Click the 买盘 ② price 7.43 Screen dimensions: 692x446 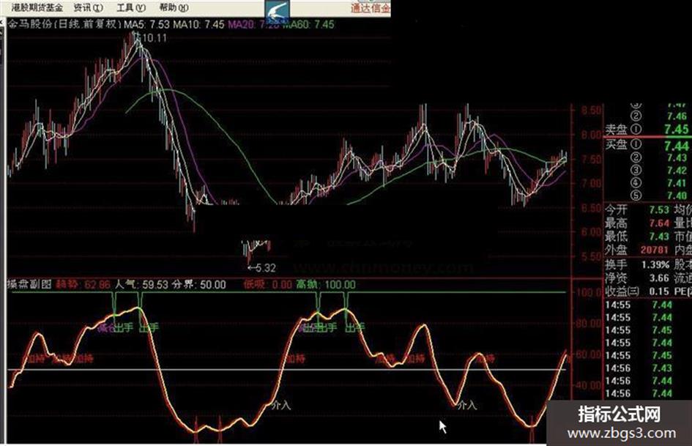tap(677, 157)
